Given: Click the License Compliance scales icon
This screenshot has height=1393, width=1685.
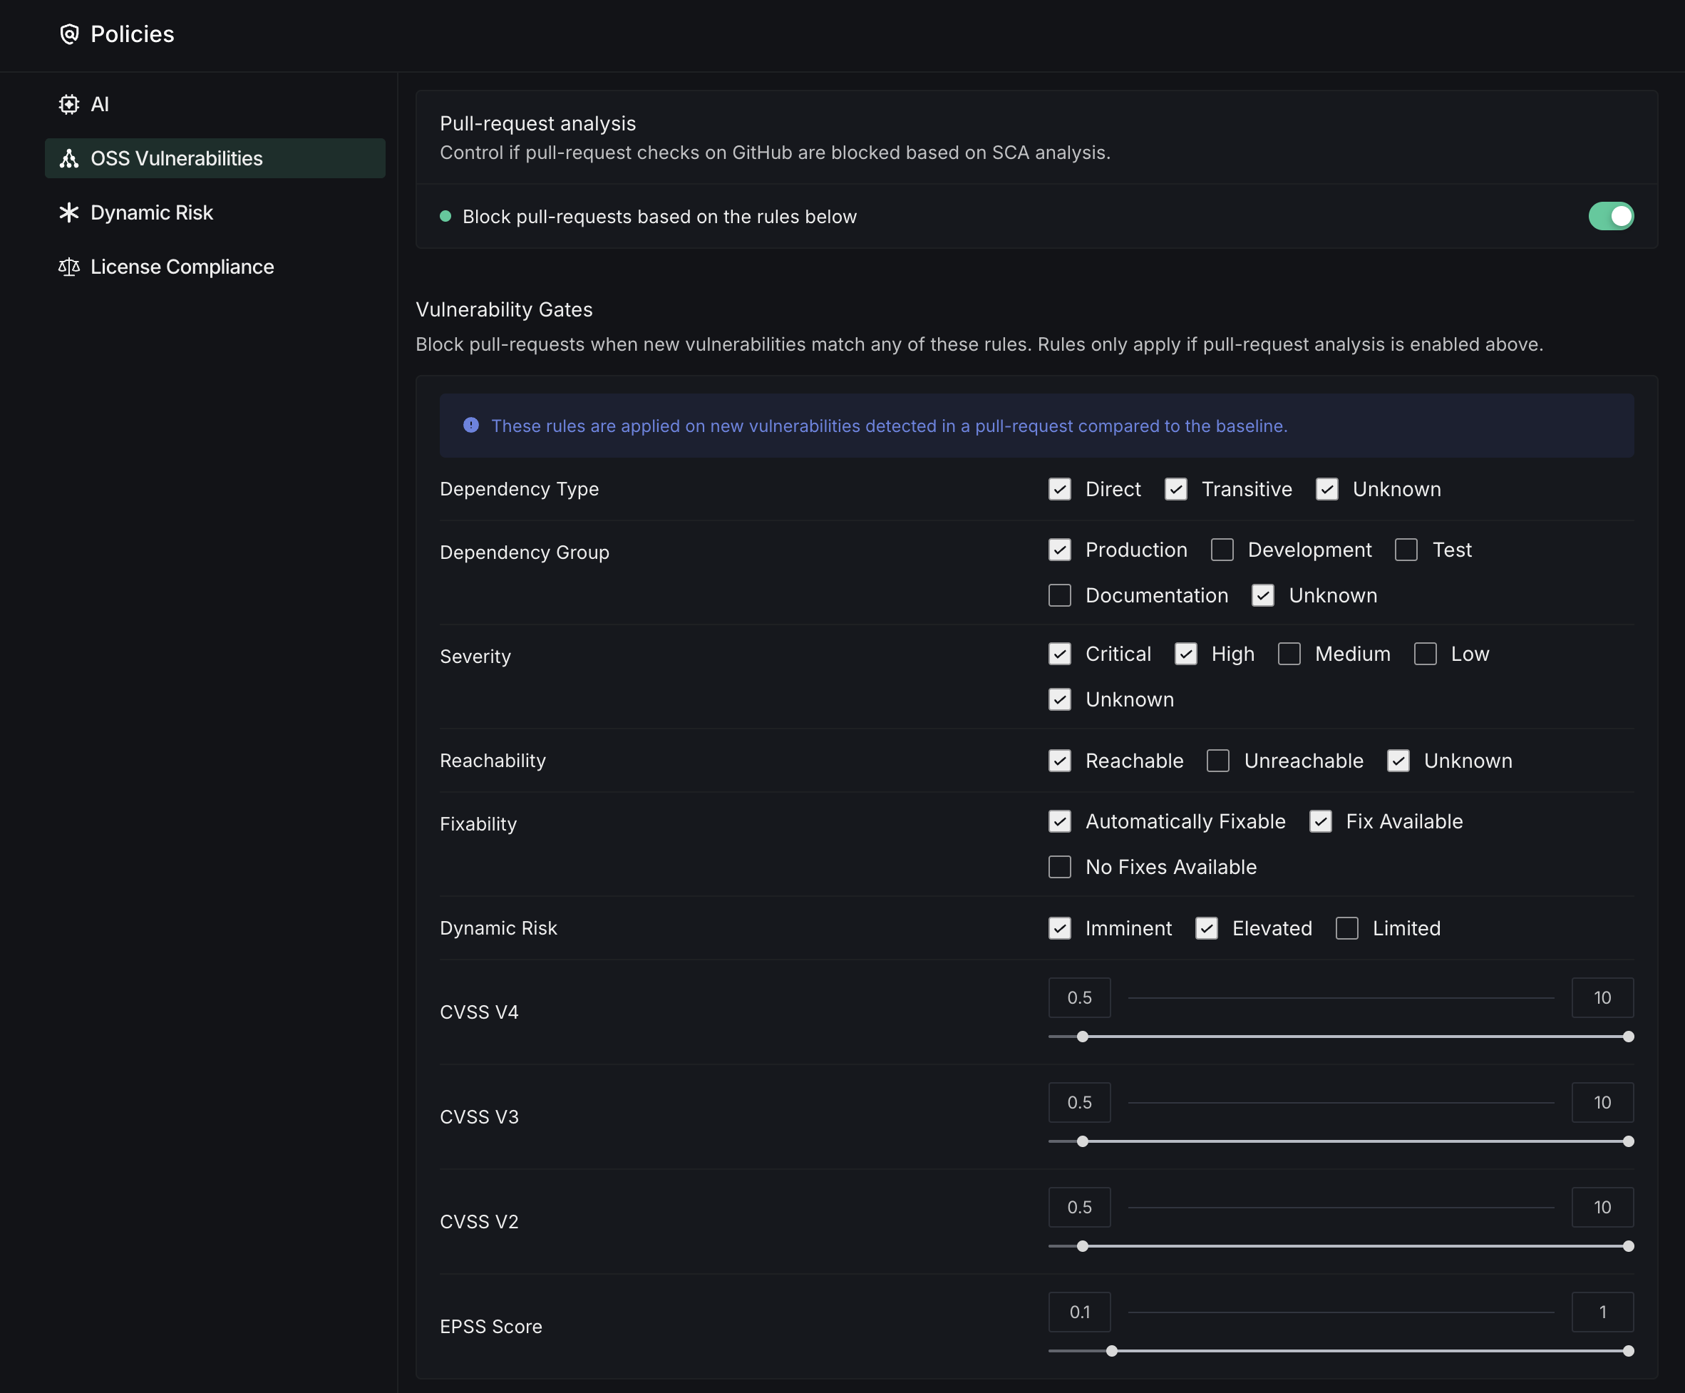Looking at the screenshot, I should (x=69, y=267).
